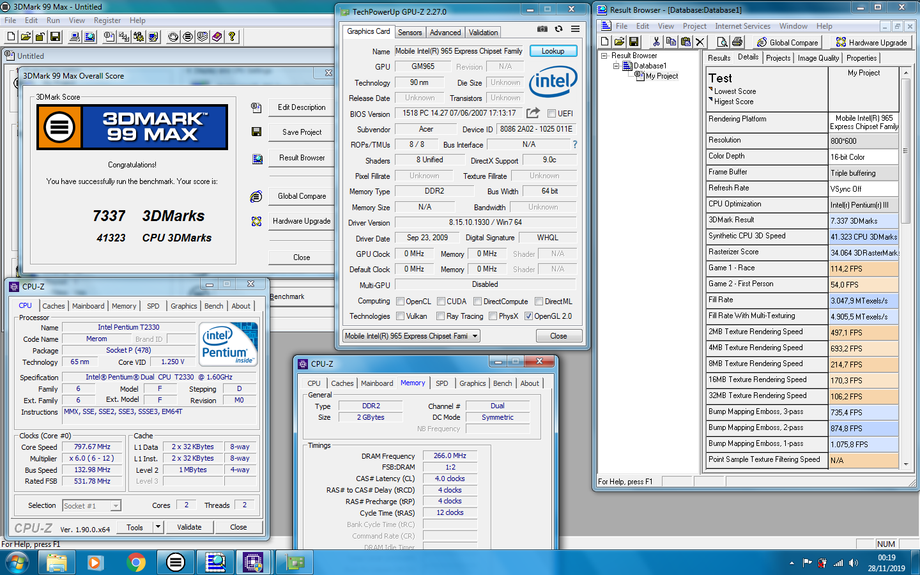Image resolution: width=920 pixels, height=575 pixels.
Task: Open the CPU-Z Tools dropdown arrow
Action: pyautogui.click(x=158, y=527)
